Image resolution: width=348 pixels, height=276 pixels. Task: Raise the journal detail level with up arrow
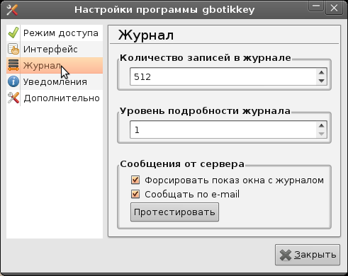click(x=321, y=125)
